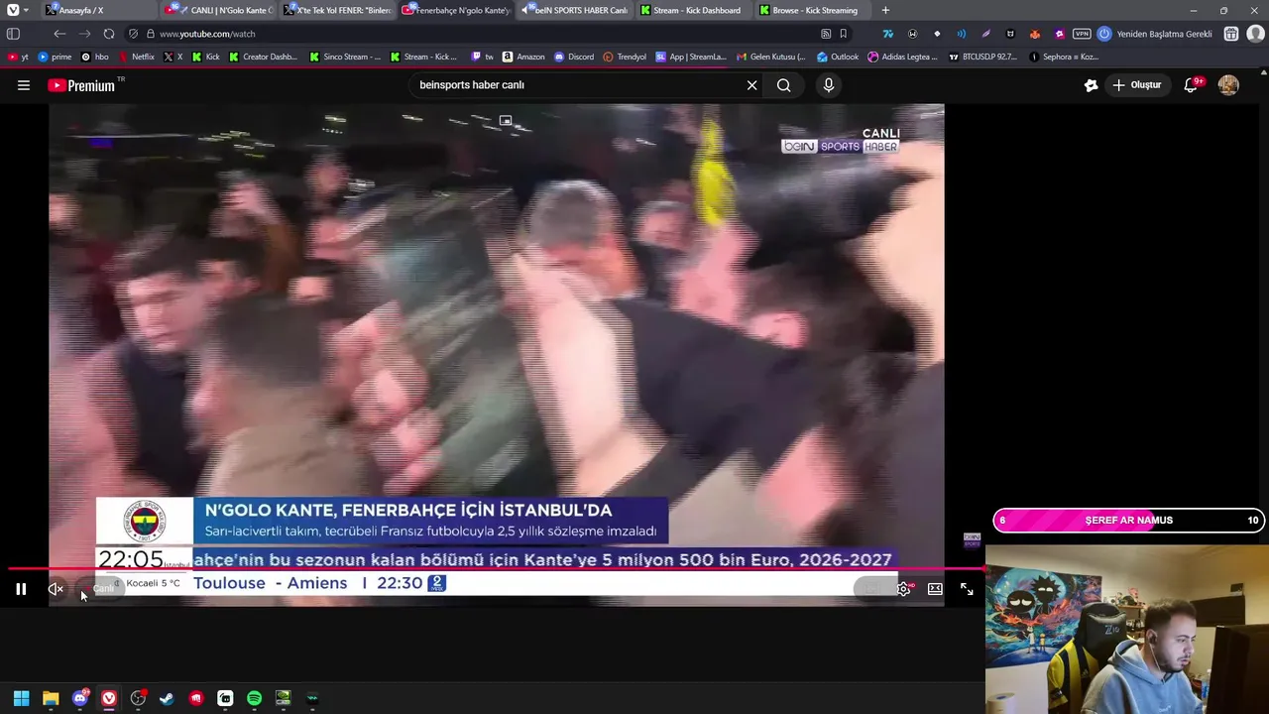Open the MetaMask fox extension
The image size is (1269, 714).
tap(1035, 34)
